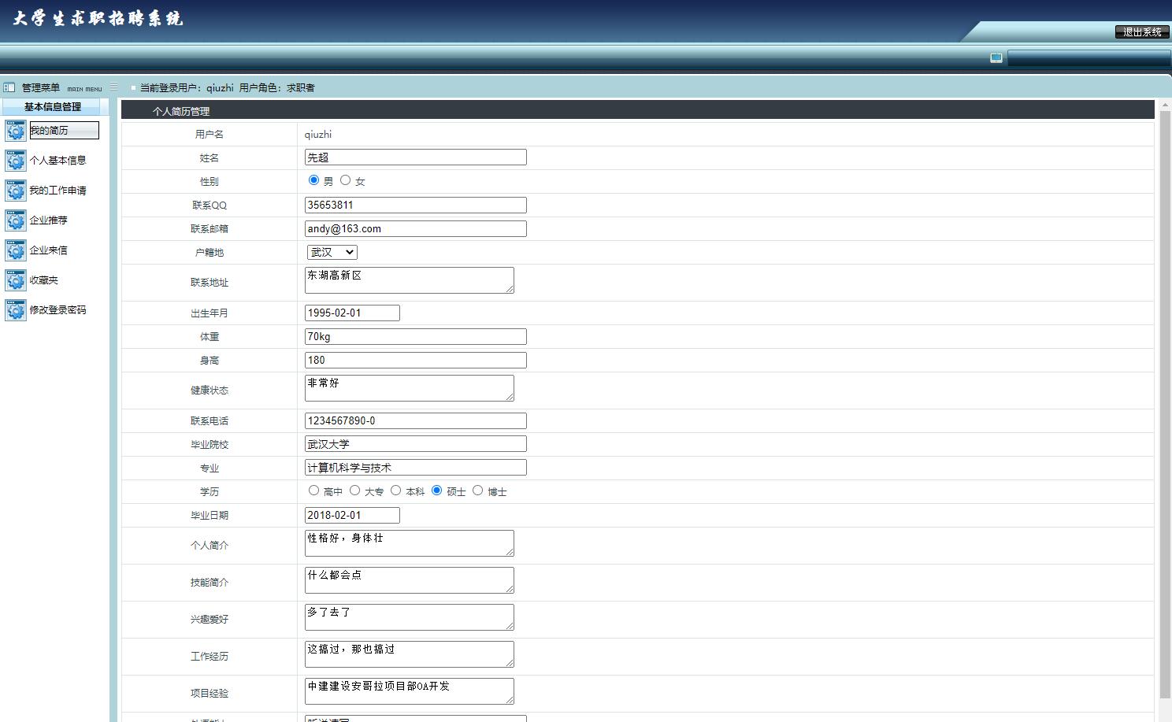
Task: Click the gear icon beside 企业来信
Action: coord(16,250)
